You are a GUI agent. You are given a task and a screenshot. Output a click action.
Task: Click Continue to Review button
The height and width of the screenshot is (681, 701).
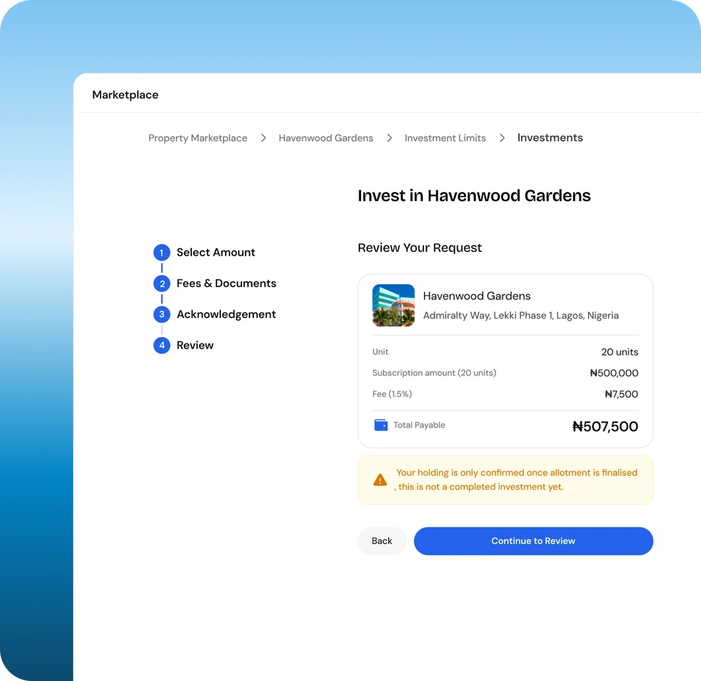click(x=533, y=541)
